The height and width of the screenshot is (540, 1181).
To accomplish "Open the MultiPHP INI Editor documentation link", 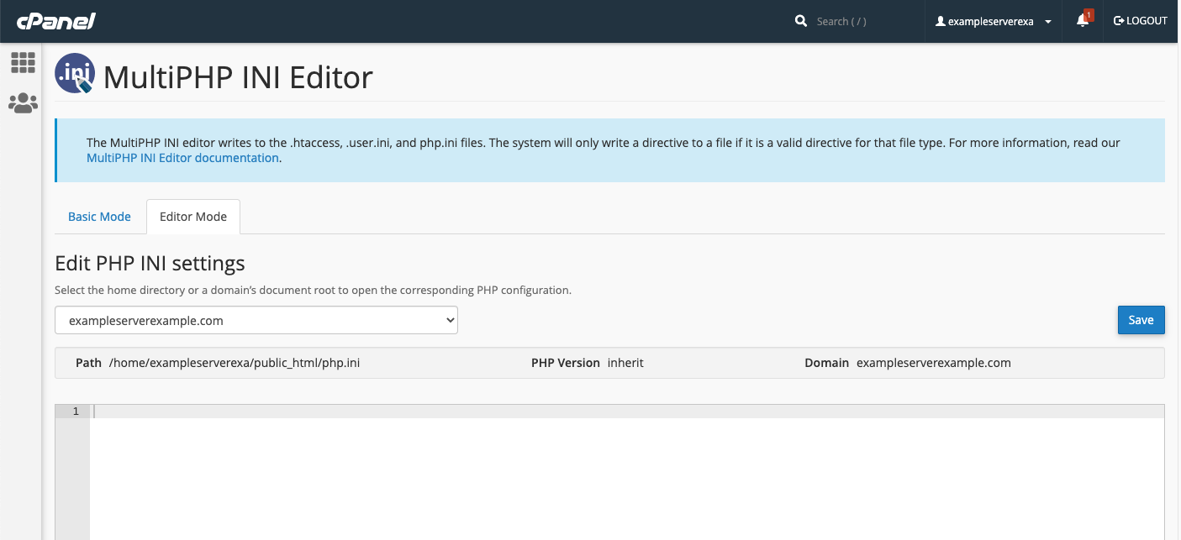I will coord(182,158).
